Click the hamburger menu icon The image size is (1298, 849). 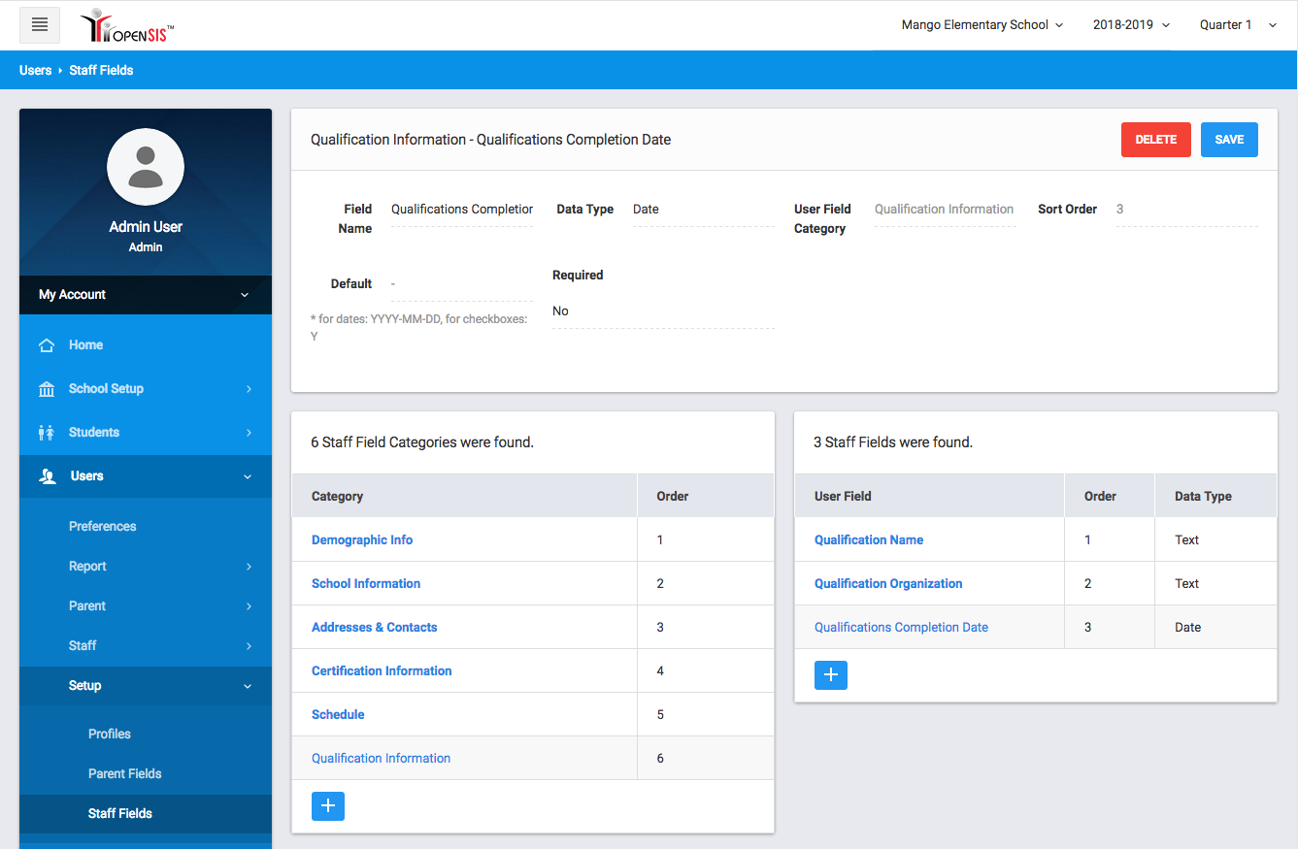(x=40, y=25)
